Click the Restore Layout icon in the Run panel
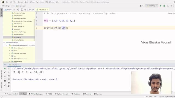This screenshot has height=98, width=175. (5, 81)
